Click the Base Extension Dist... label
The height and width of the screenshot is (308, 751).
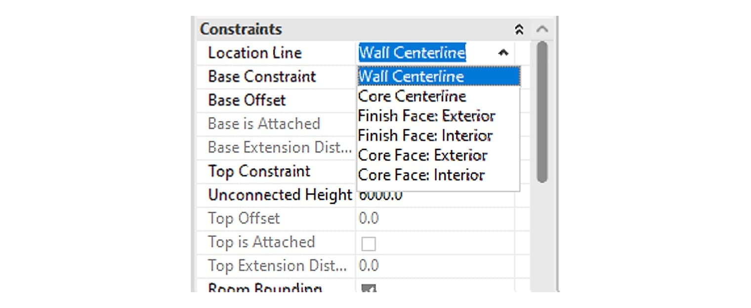280,147
